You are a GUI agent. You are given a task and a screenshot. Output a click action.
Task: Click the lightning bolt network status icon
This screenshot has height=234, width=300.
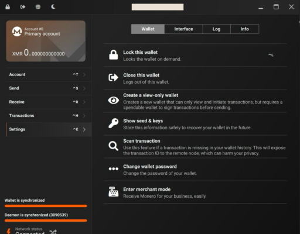pos(9,231)
